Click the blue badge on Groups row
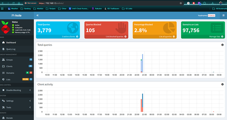Viewport: 227px width, 120px height. tap(31, 60)
